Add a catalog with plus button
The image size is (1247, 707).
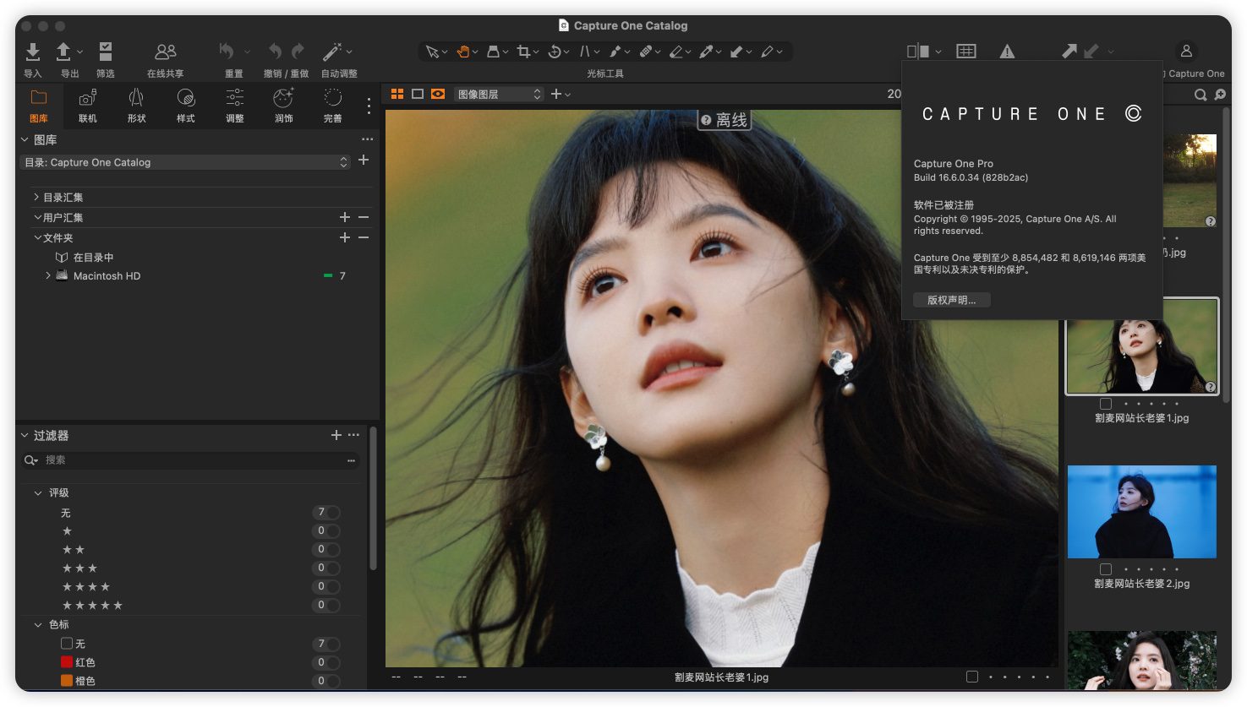tap(364, 160)
